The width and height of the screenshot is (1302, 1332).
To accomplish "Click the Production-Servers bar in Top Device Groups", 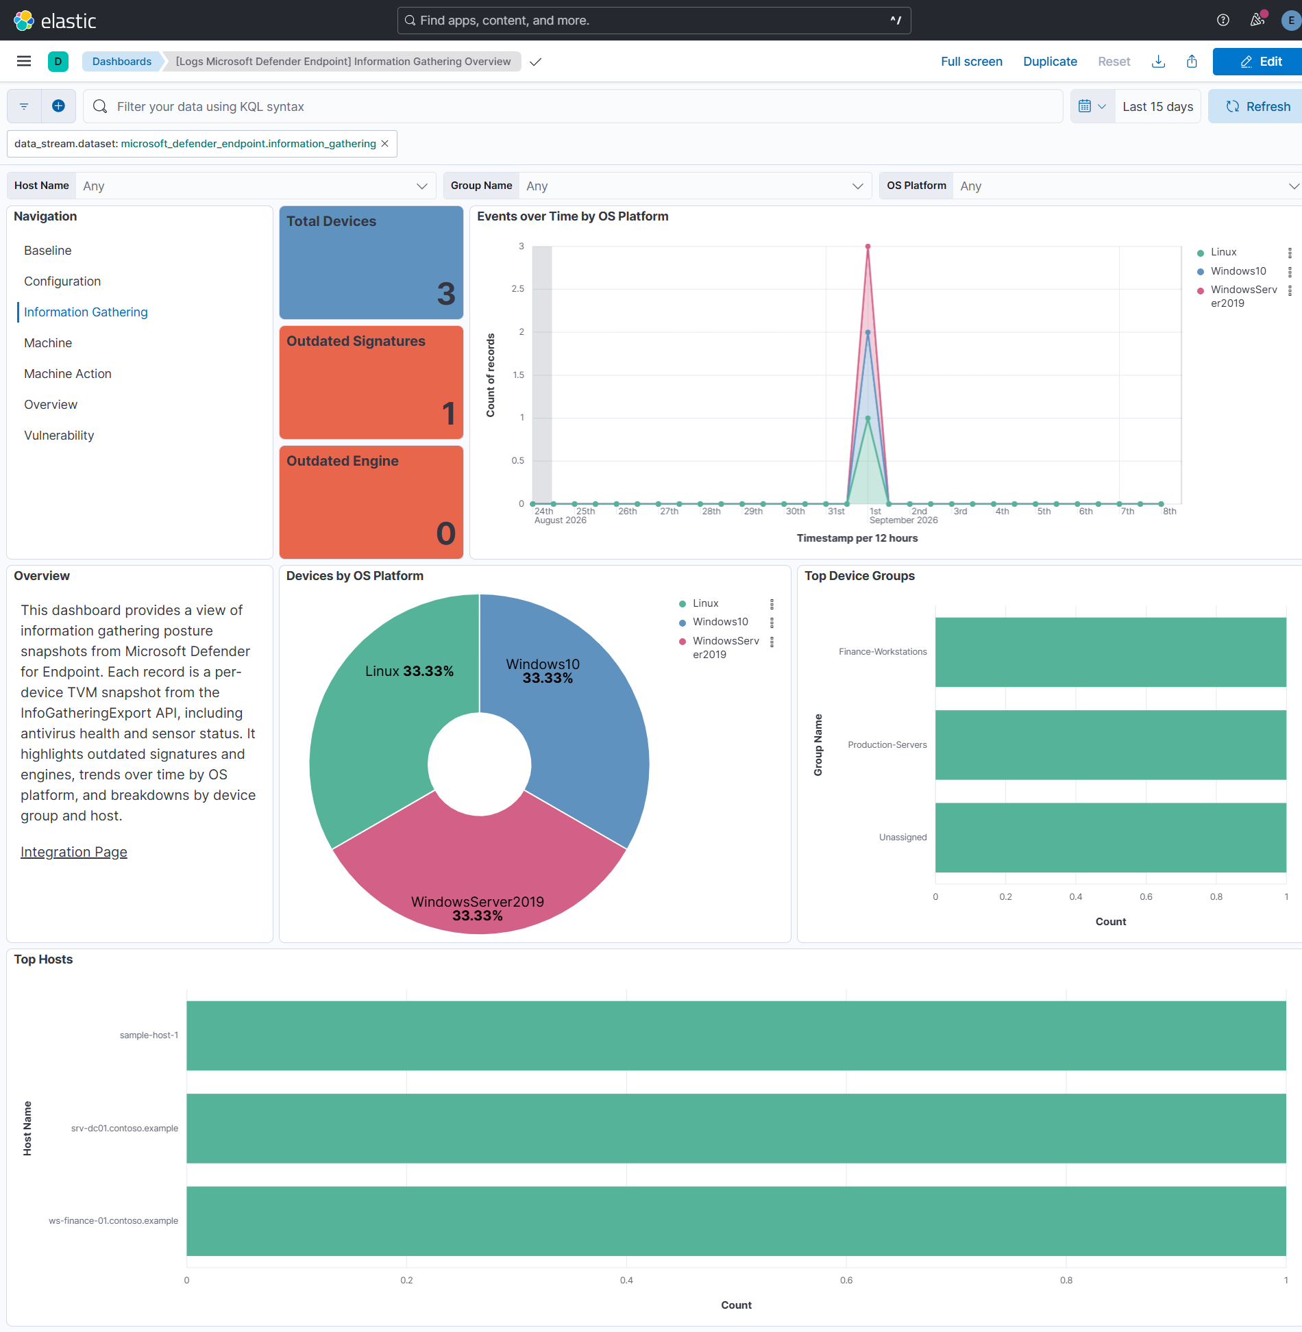I will coord(1111,745).
